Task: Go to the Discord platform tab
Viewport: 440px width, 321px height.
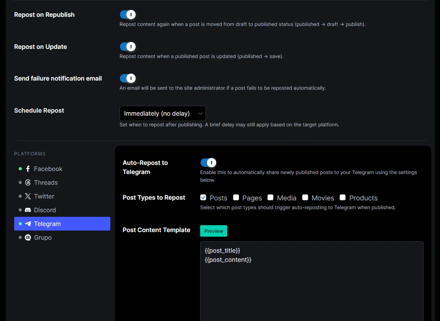Action: point(62,210)
